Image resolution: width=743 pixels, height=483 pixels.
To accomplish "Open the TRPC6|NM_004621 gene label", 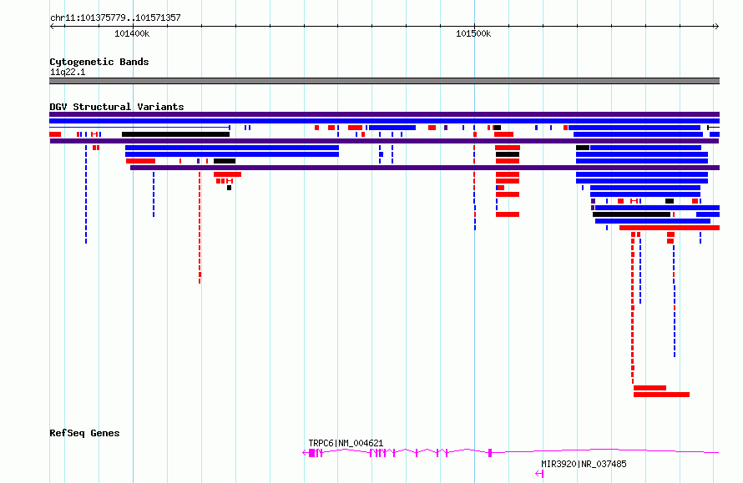I will click(x=346, y=443).
